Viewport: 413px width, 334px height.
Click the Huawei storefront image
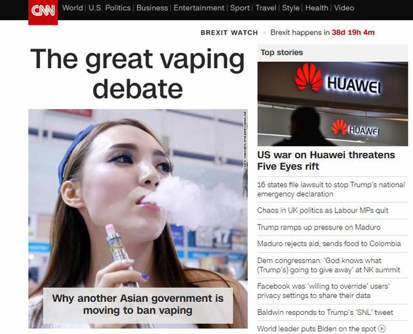tap(332, 104)
